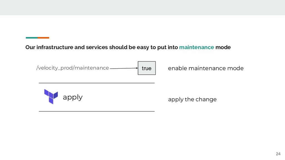The width and height of the screenshot is (285, 160).
Task: Click the horizontal line below Terraform apply
Action: pyautogui.click(x=97, y=111)
